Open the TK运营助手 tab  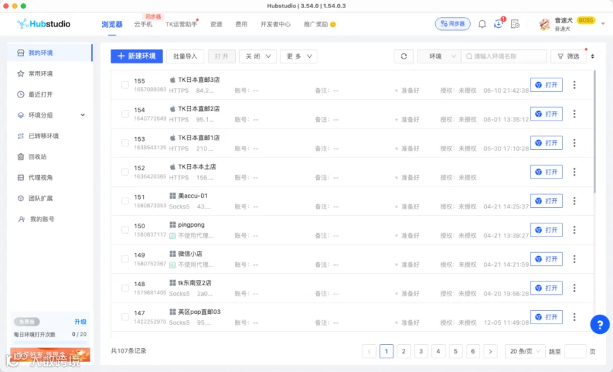tap(181, 25)
